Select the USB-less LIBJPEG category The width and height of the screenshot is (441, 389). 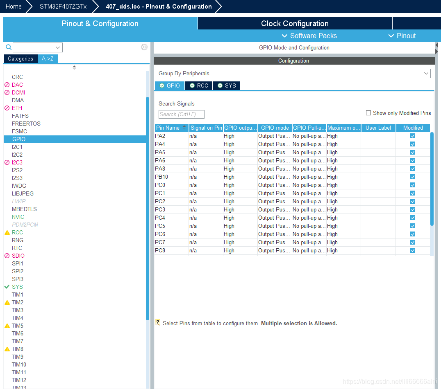[x=23, y=193]
